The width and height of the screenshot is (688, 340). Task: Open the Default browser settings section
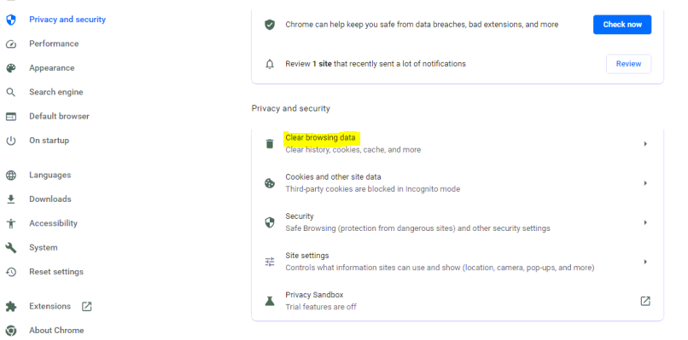coord(59,116)
